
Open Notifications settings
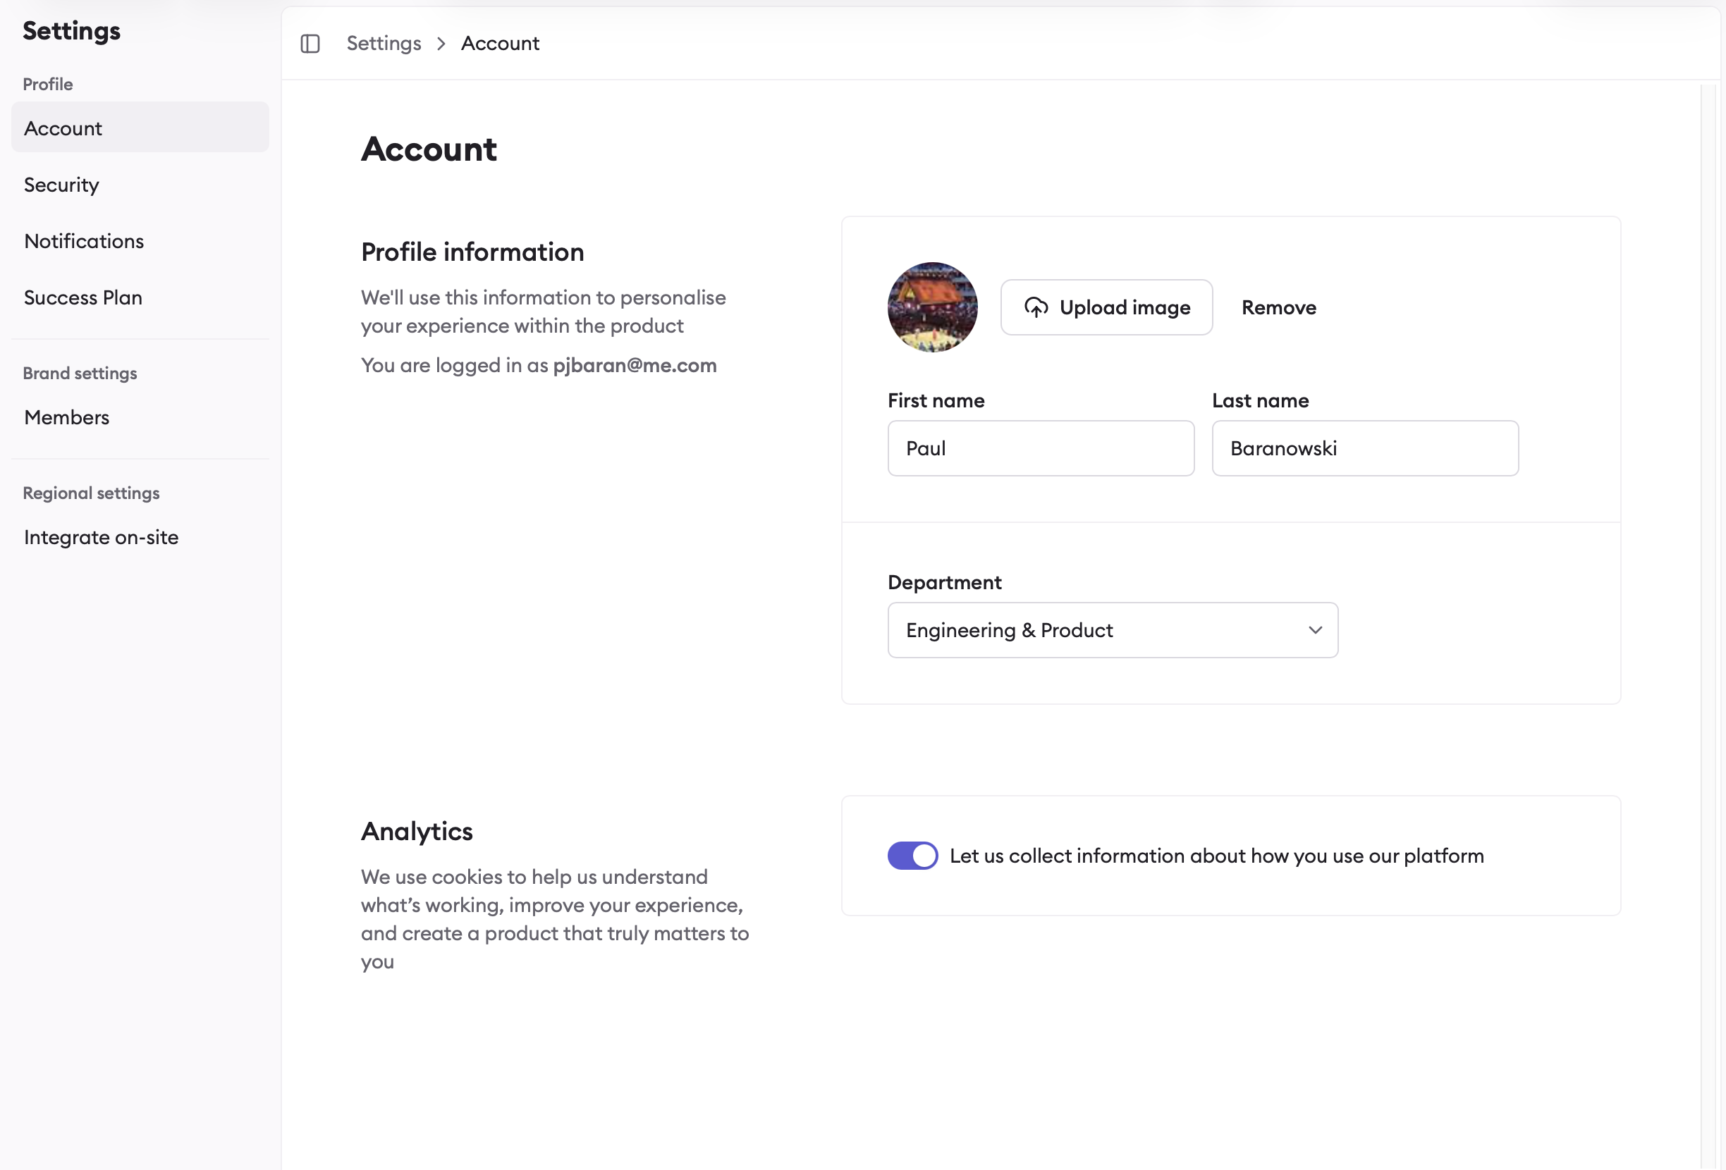pyautogui.click(x=83, y=240)
